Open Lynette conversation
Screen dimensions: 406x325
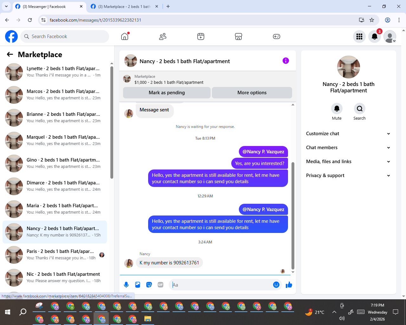[x=55, y=72]
